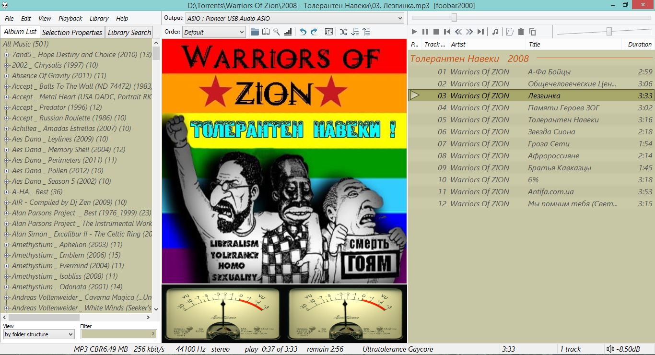The height and width of the screenshot is (355, 655).
Task: Click the seek bar slider thumb
Action: (454, 18)
